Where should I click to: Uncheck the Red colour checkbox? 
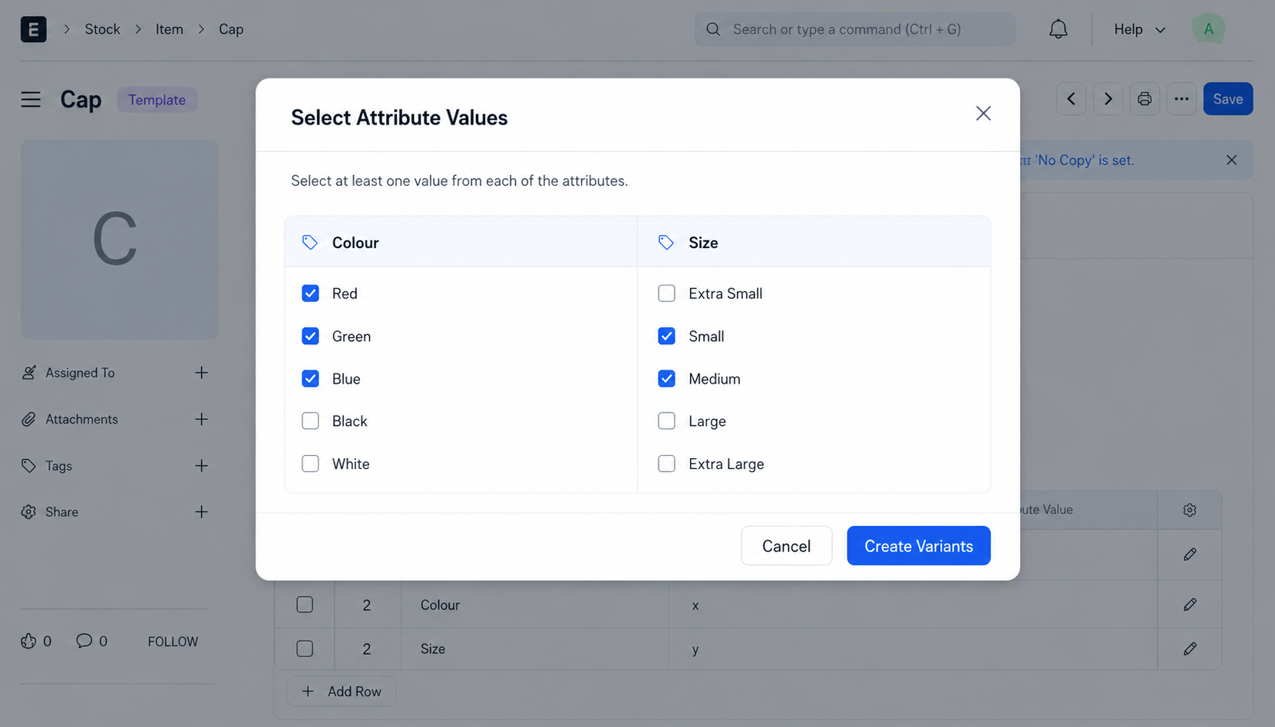(x=310, y=293)
